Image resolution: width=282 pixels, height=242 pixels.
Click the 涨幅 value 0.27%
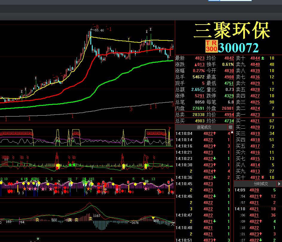coord(199,71)
